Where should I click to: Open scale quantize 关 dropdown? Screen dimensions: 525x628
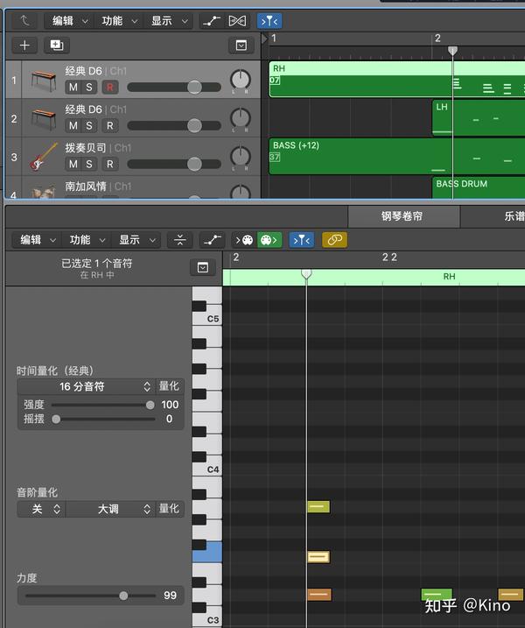coord(42,509)
